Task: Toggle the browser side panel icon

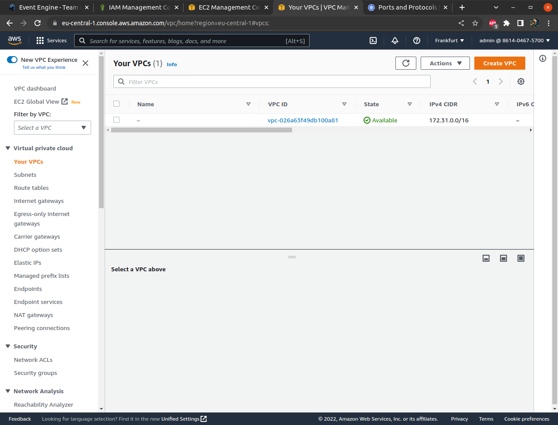Action: (x=521, y=23)
